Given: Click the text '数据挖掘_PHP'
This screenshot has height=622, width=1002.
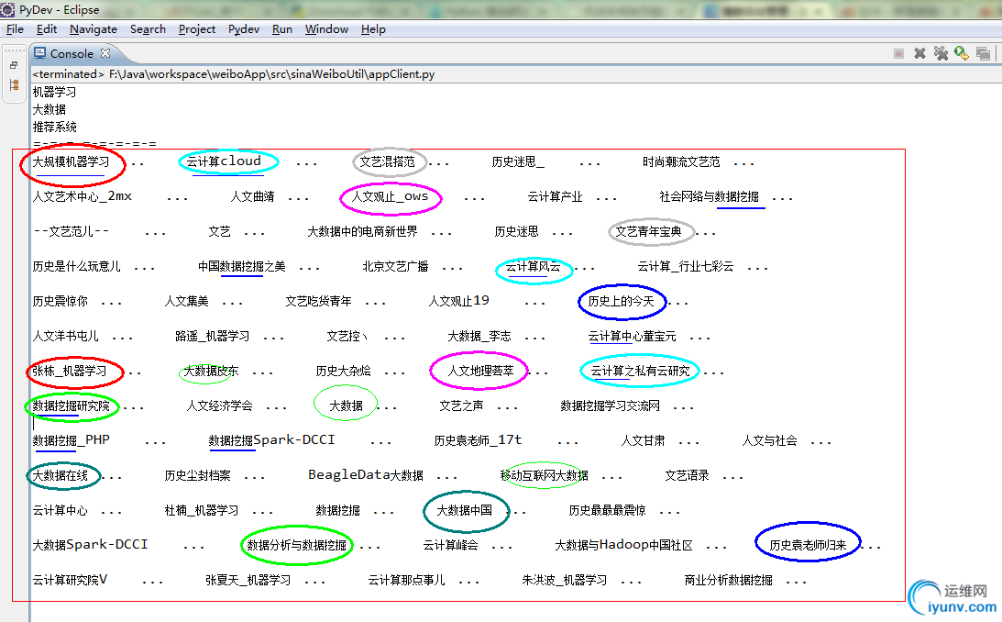Looking at the screenshot, I should 71,439.
